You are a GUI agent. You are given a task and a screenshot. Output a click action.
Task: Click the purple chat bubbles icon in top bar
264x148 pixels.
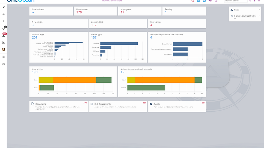(210, 1)
